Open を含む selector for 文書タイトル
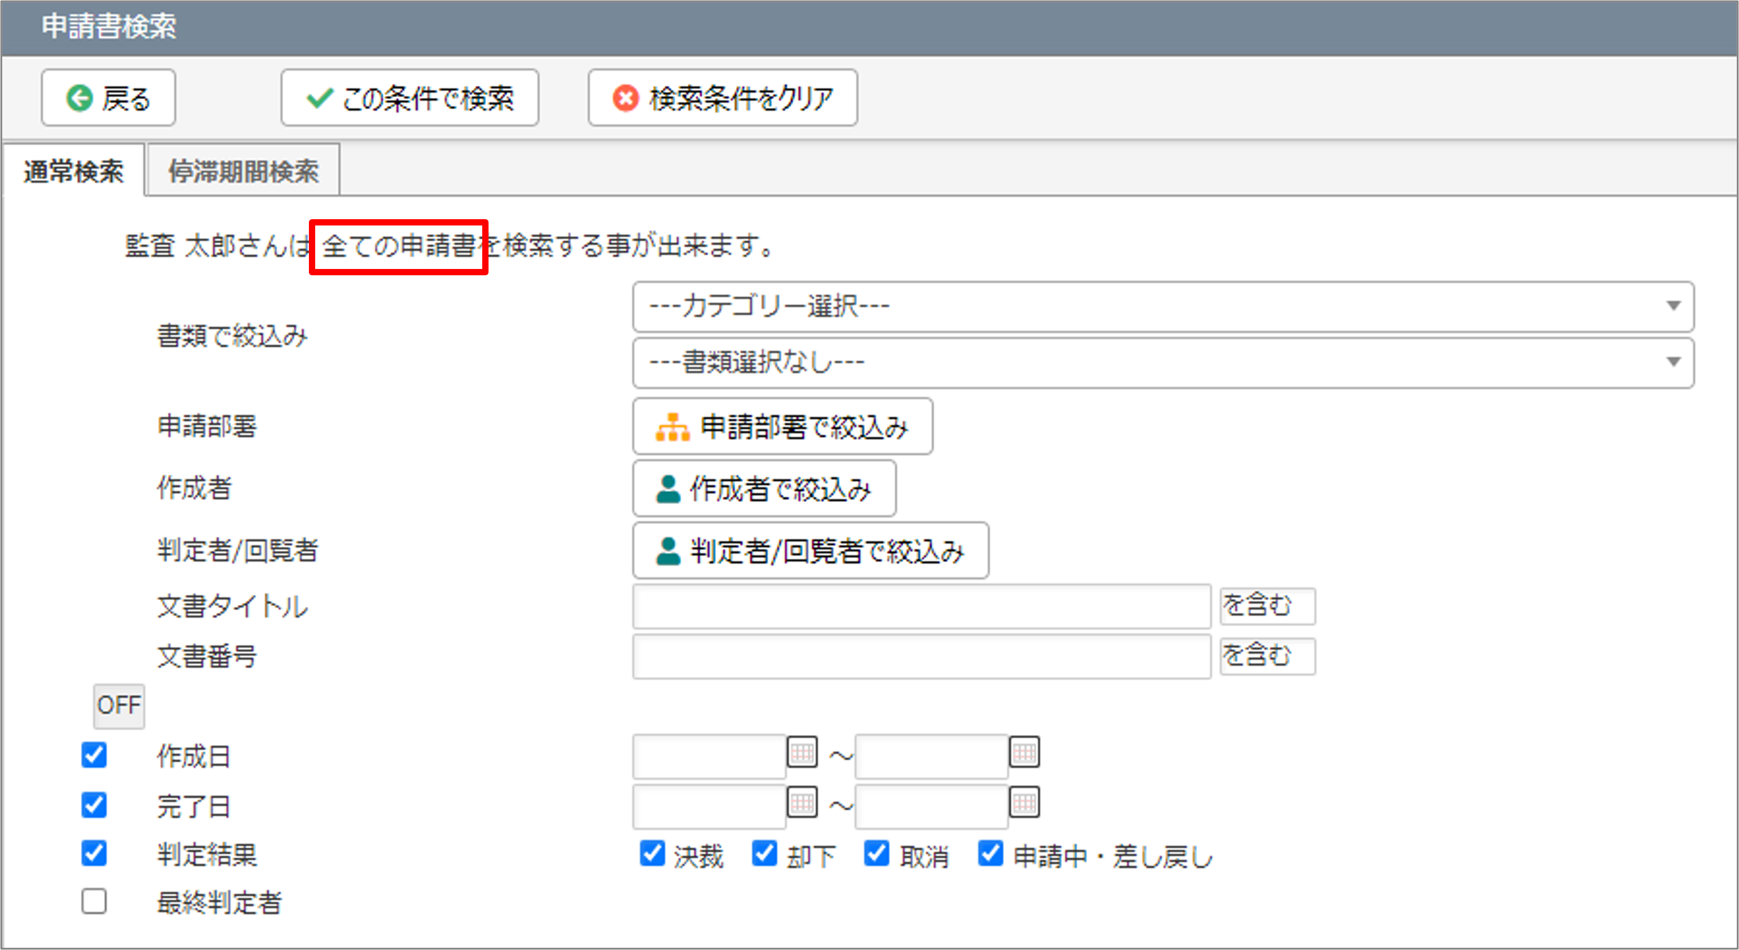1739x950 pixels. [1267, 605]
